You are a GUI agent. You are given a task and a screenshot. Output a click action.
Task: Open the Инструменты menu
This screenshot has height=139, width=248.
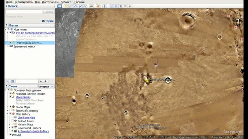50,2
